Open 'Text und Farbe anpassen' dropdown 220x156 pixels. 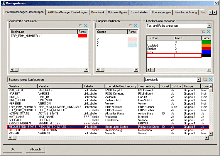pos(209,26)
